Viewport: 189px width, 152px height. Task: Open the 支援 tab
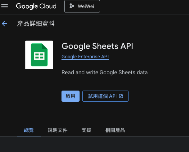[86, 130]
